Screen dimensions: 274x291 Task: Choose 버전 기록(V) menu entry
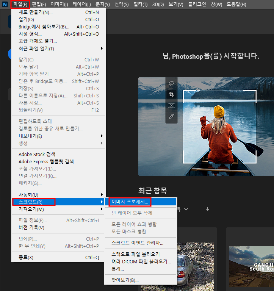(58, 227)
